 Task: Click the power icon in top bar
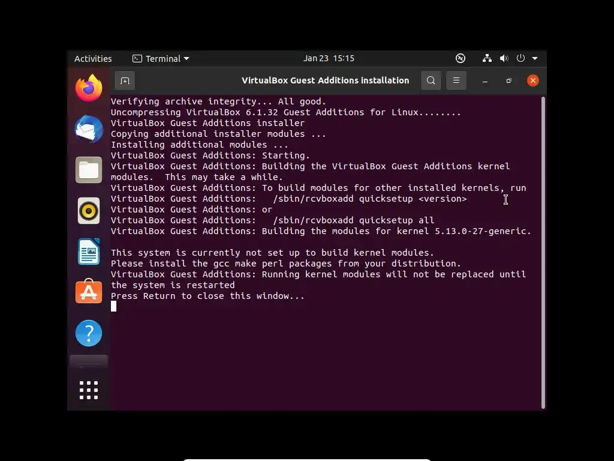click(x=520, y=58)
